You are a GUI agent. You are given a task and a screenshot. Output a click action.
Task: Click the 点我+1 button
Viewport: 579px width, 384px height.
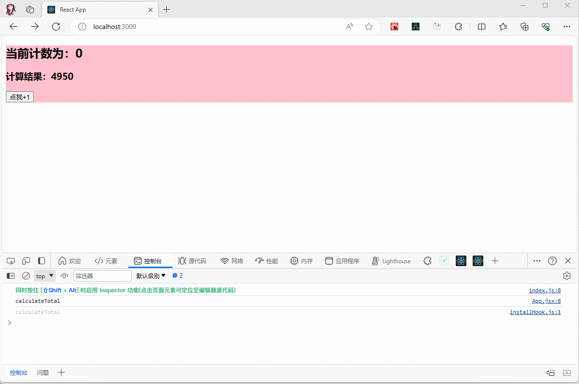[20, 97]
